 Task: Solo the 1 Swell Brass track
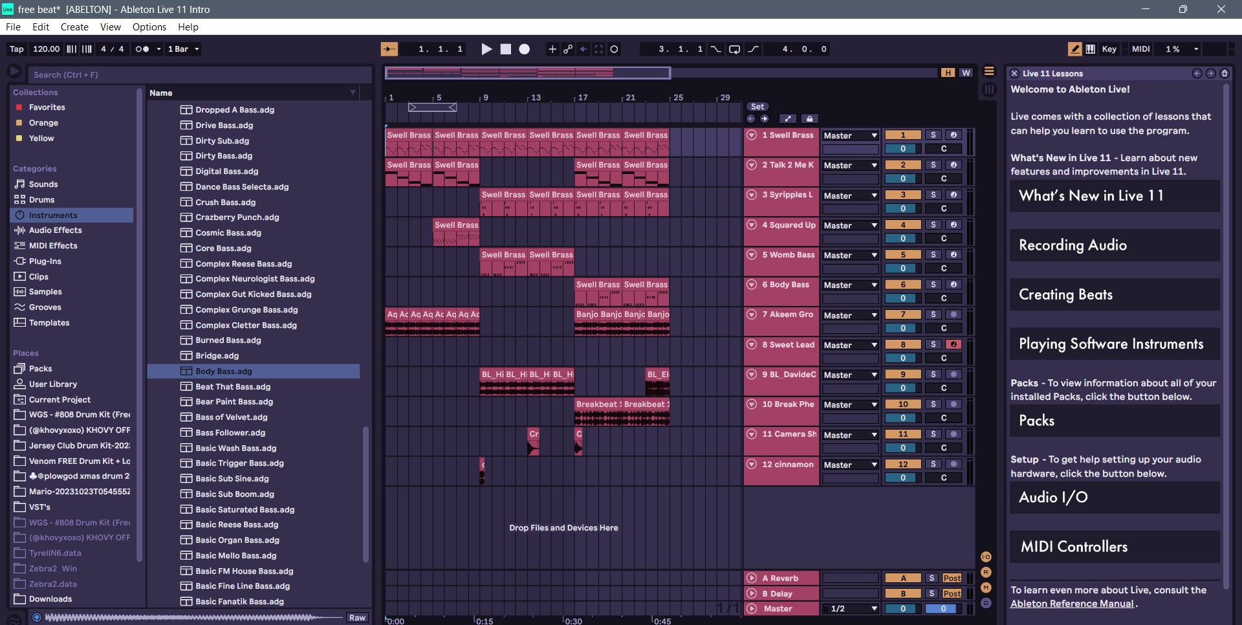click(x=933, y=135)
